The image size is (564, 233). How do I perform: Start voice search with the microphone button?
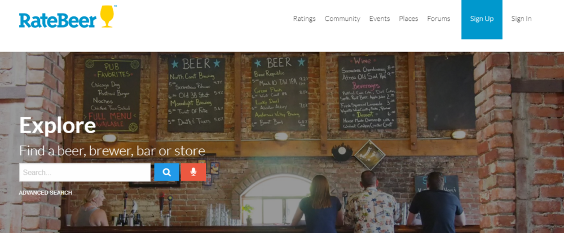(193, 172)
